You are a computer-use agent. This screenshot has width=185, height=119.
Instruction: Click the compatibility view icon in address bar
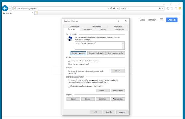(x=111, y=8)
